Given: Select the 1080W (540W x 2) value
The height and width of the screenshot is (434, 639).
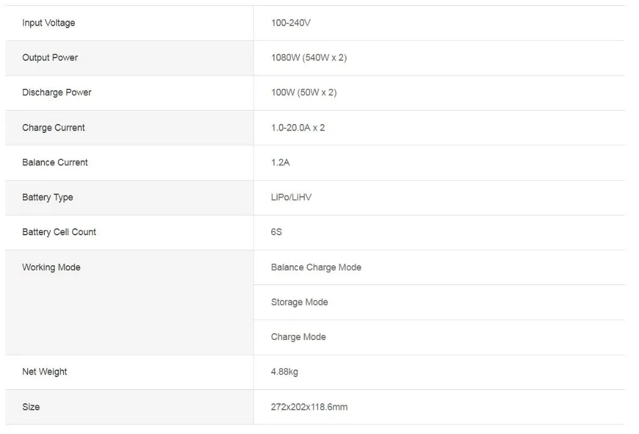Looking at the screenshot, I should pos(309,58).
